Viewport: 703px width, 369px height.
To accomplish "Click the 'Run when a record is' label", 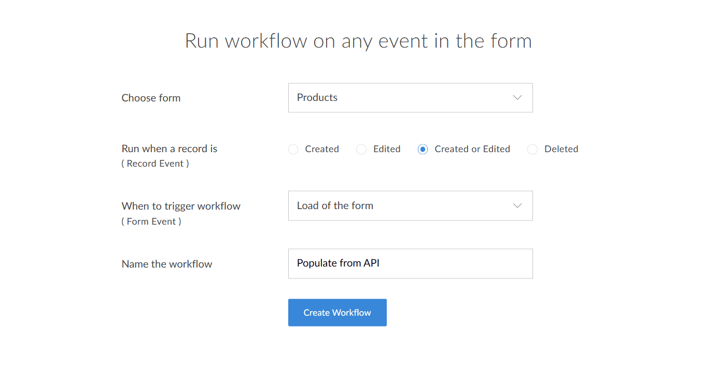I will tap(169, 149).
